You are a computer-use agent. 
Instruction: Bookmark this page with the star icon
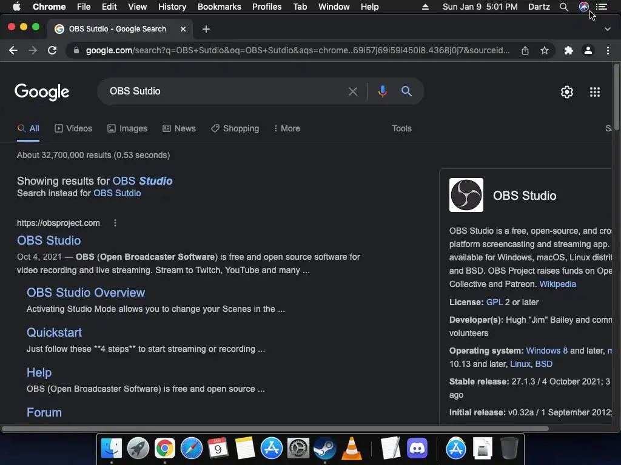[x=545, y=50]
